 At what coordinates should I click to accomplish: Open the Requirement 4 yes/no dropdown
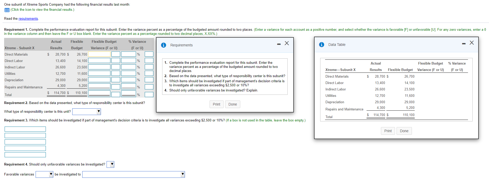click(110, 164)
